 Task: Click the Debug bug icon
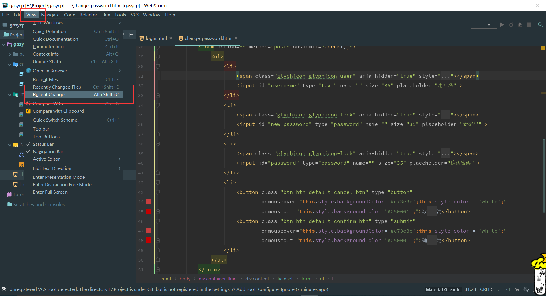click(511, 25)
